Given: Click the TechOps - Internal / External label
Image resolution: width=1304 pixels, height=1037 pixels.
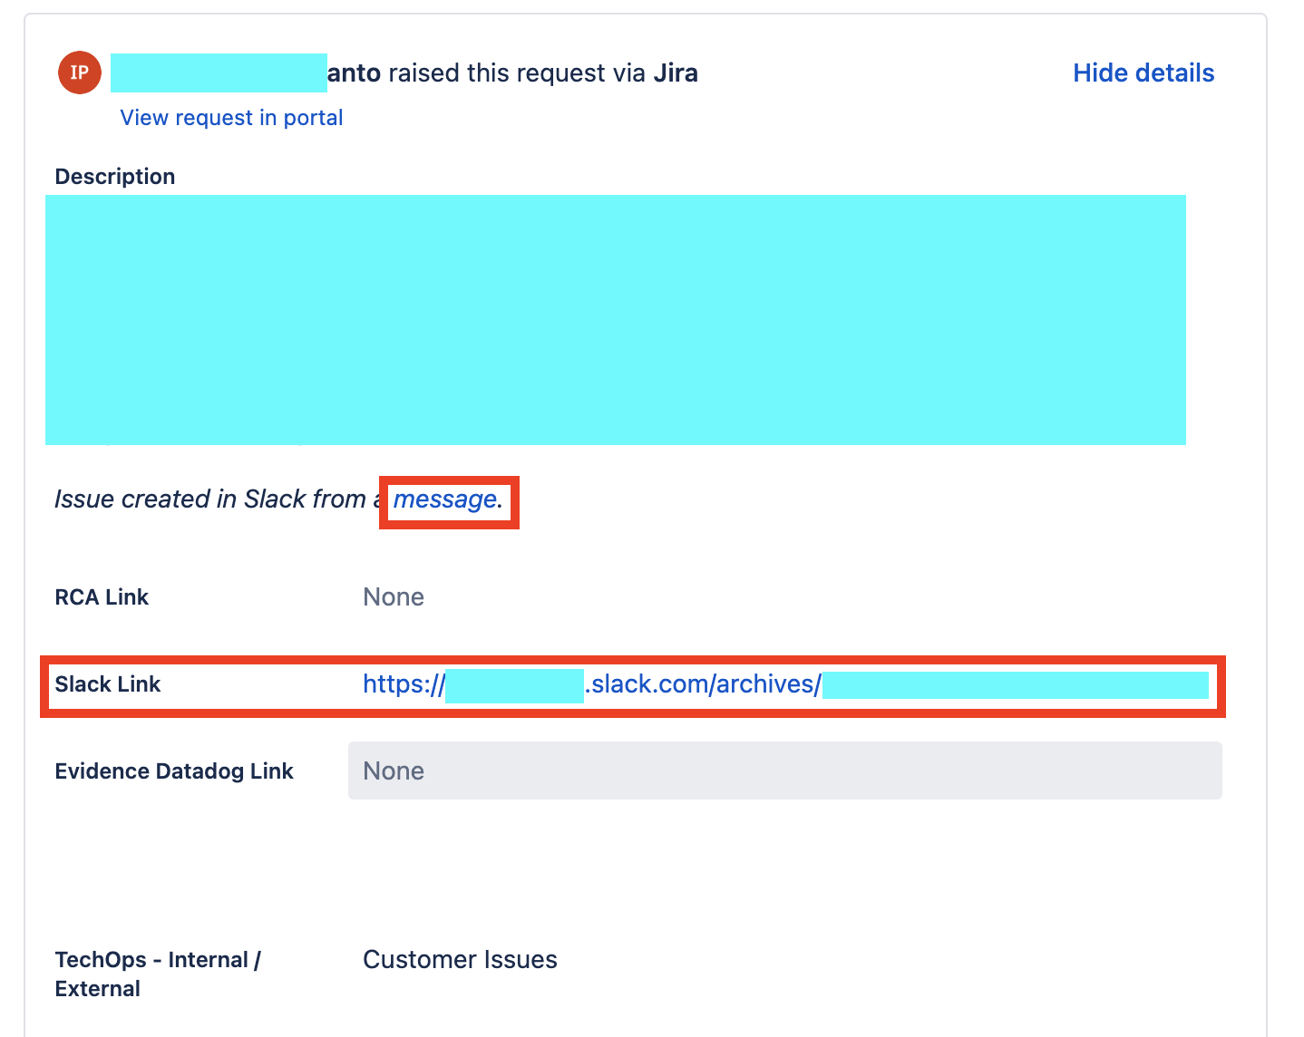Looking at the screenshot, I should [x=158, y=974].
